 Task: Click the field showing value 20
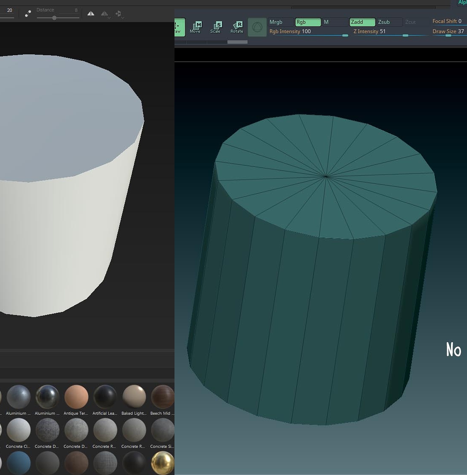click(7, 11)
